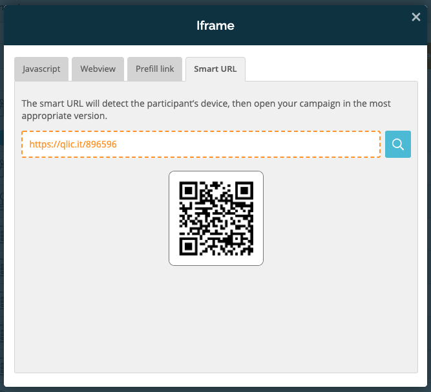This screenshot has height=392, width=431.
Task: Select the Smart URL tab
Action: point(215,69)
